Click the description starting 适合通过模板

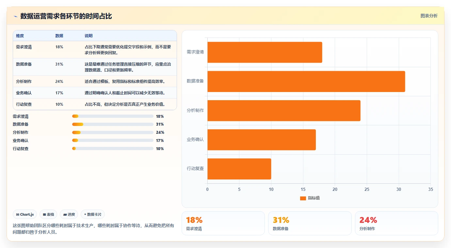click(x=125, y=82)
